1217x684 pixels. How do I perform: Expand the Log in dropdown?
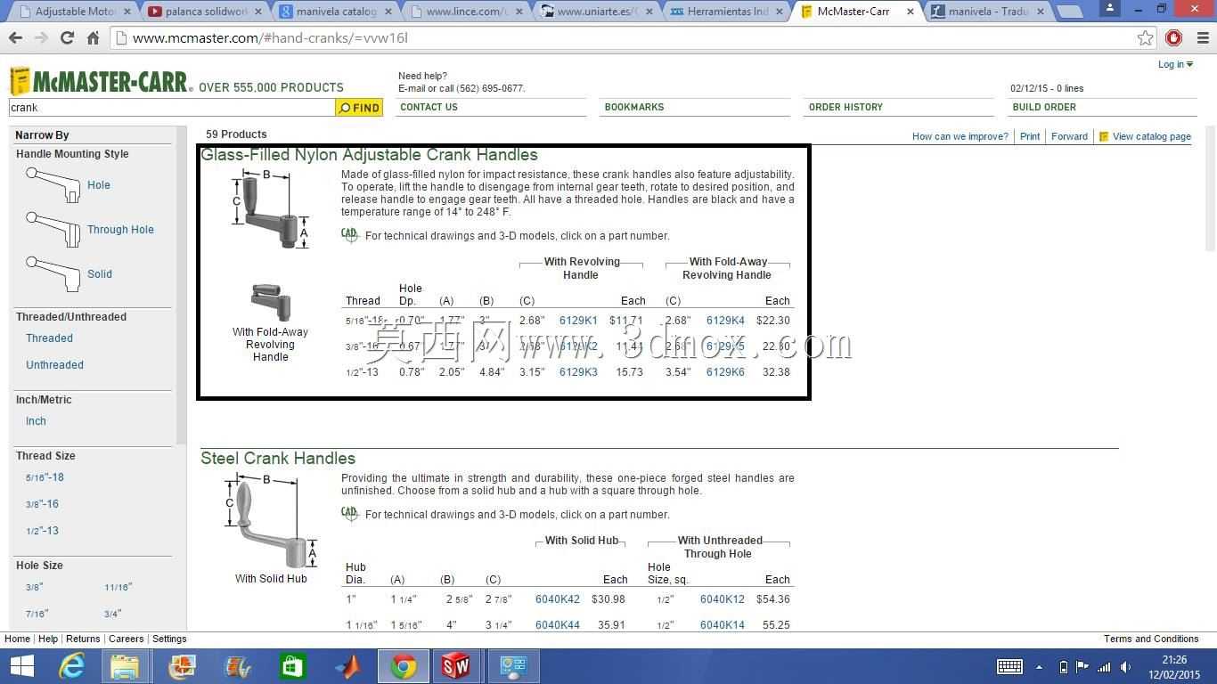coord(1175,64)
